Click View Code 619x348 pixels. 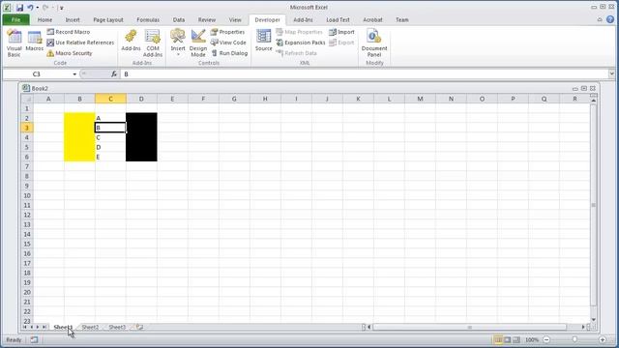pos(228,43)
